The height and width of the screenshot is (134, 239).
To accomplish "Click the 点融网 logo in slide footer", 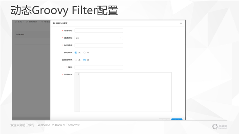I will [x=220, y=127].
